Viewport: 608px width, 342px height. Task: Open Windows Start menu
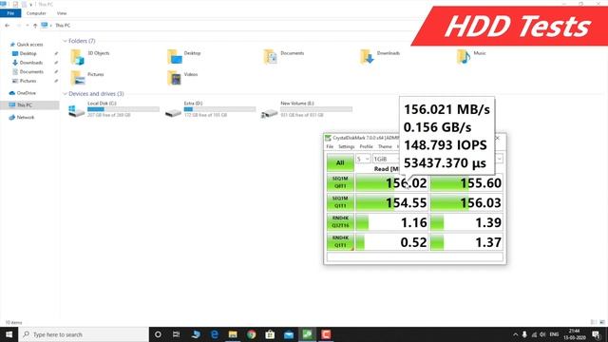click(x=9, y=334)
